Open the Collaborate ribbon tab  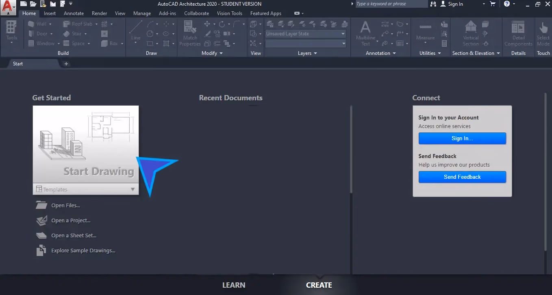[196, 13]
